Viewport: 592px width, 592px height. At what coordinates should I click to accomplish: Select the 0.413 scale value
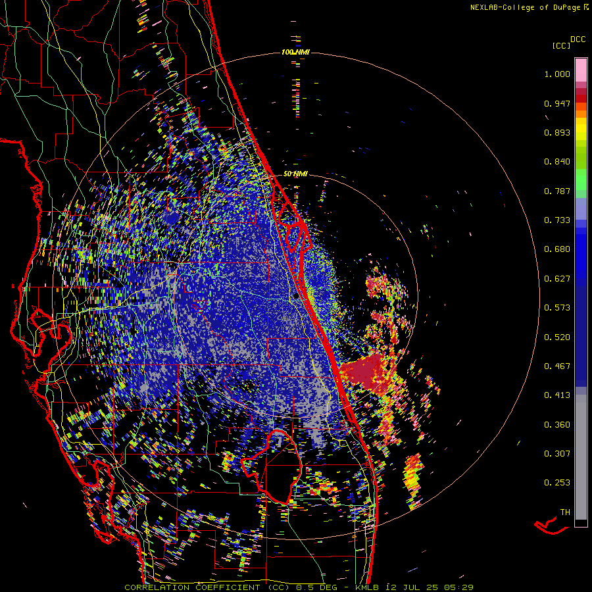557,395
